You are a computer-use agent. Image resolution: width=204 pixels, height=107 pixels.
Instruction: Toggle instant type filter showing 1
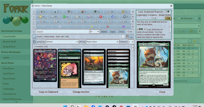tap(101, 17)
